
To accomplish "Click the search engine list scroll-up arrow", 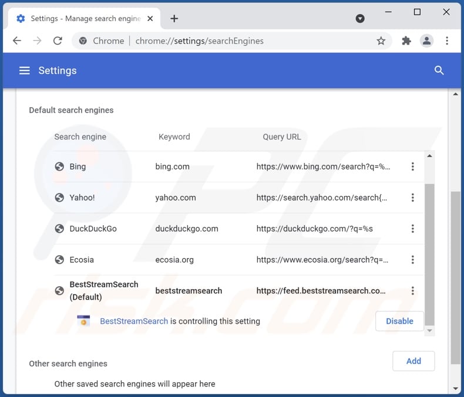I will click(429, 155).
